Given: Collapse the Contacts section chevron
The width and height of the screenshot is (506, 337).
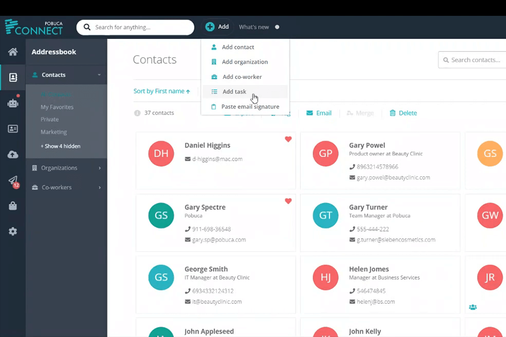Looking at the screenshot, I should (99, 74).
